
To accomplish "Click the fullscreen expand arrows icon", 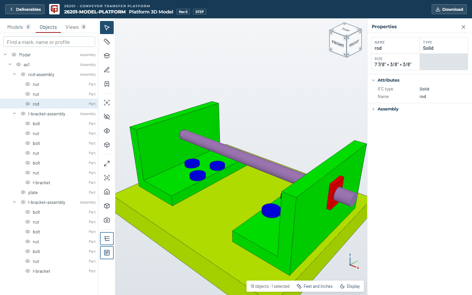I will coord(107,164).
